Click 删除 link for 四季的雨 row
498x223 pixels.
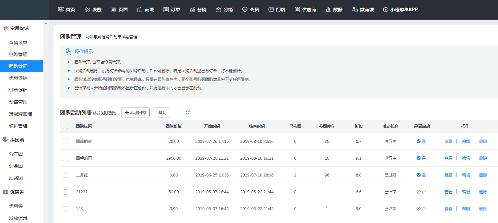[x=483, y=158]
